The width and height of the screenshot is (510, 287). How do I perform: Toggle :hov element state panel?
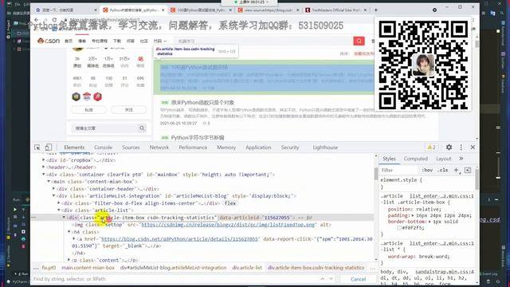point(427,170)
